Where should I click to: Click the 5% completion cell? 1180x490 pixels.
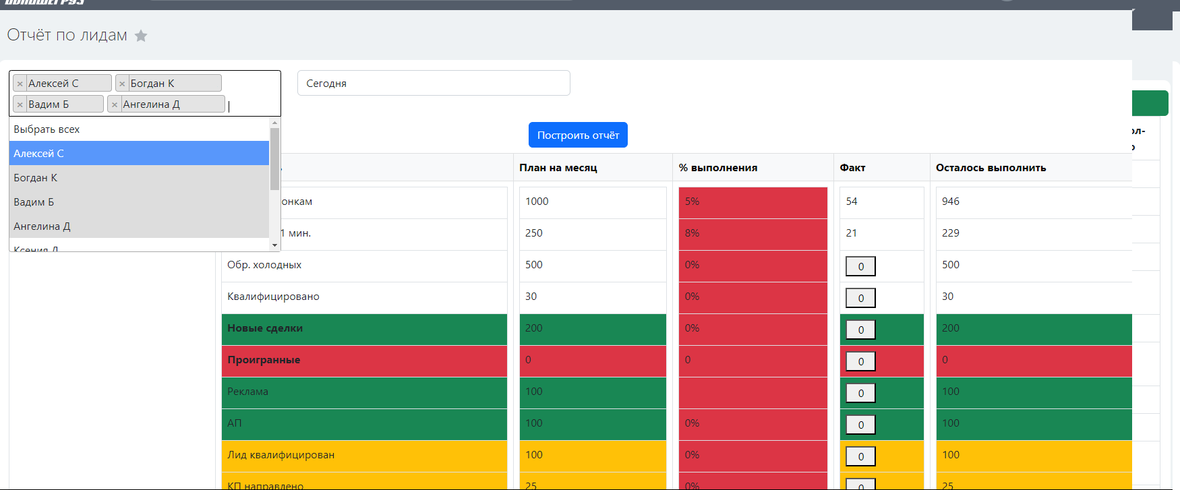tap(753, 202)
